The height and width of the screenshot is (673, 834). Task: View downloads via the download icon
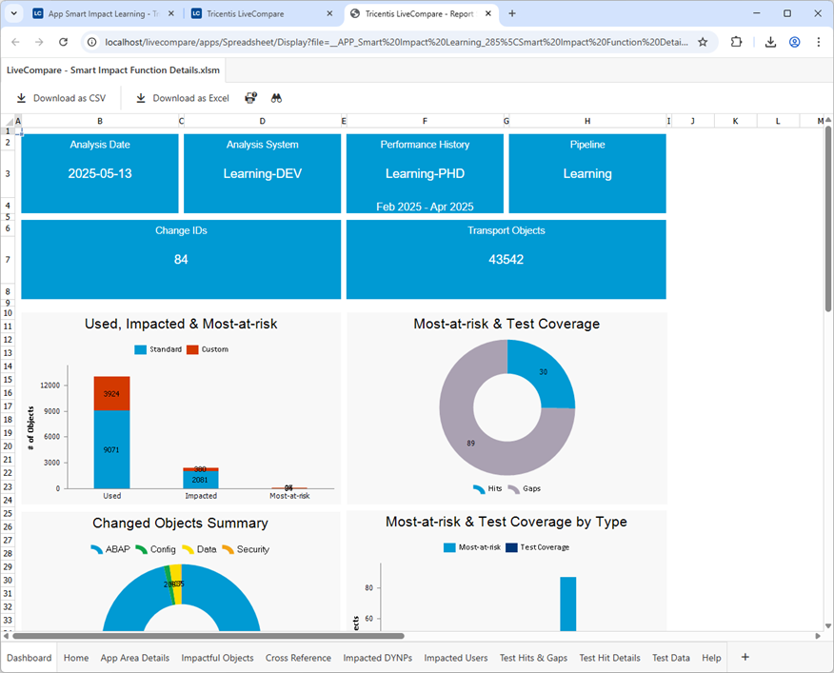(x=769, y=42)
